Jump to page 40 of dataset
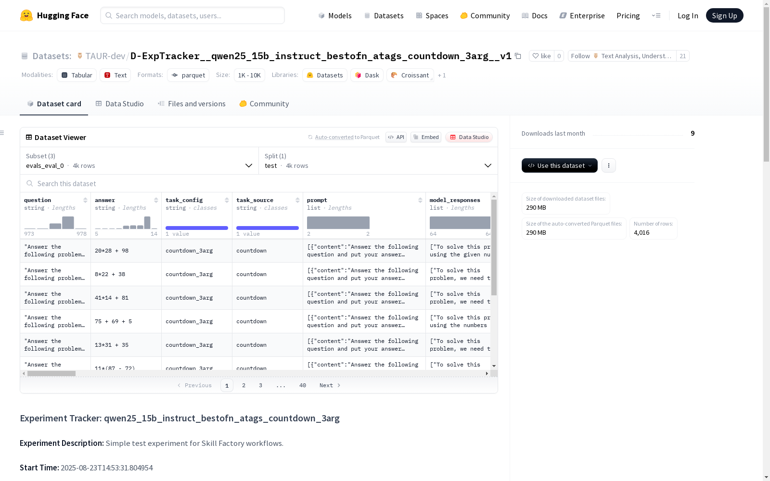 click(303, 385)
